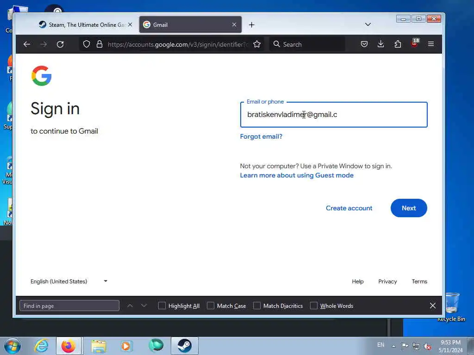The width and height of the screenshot is (474, 355).
Task: Close the Gmail tab
Action: pos(234,25)
